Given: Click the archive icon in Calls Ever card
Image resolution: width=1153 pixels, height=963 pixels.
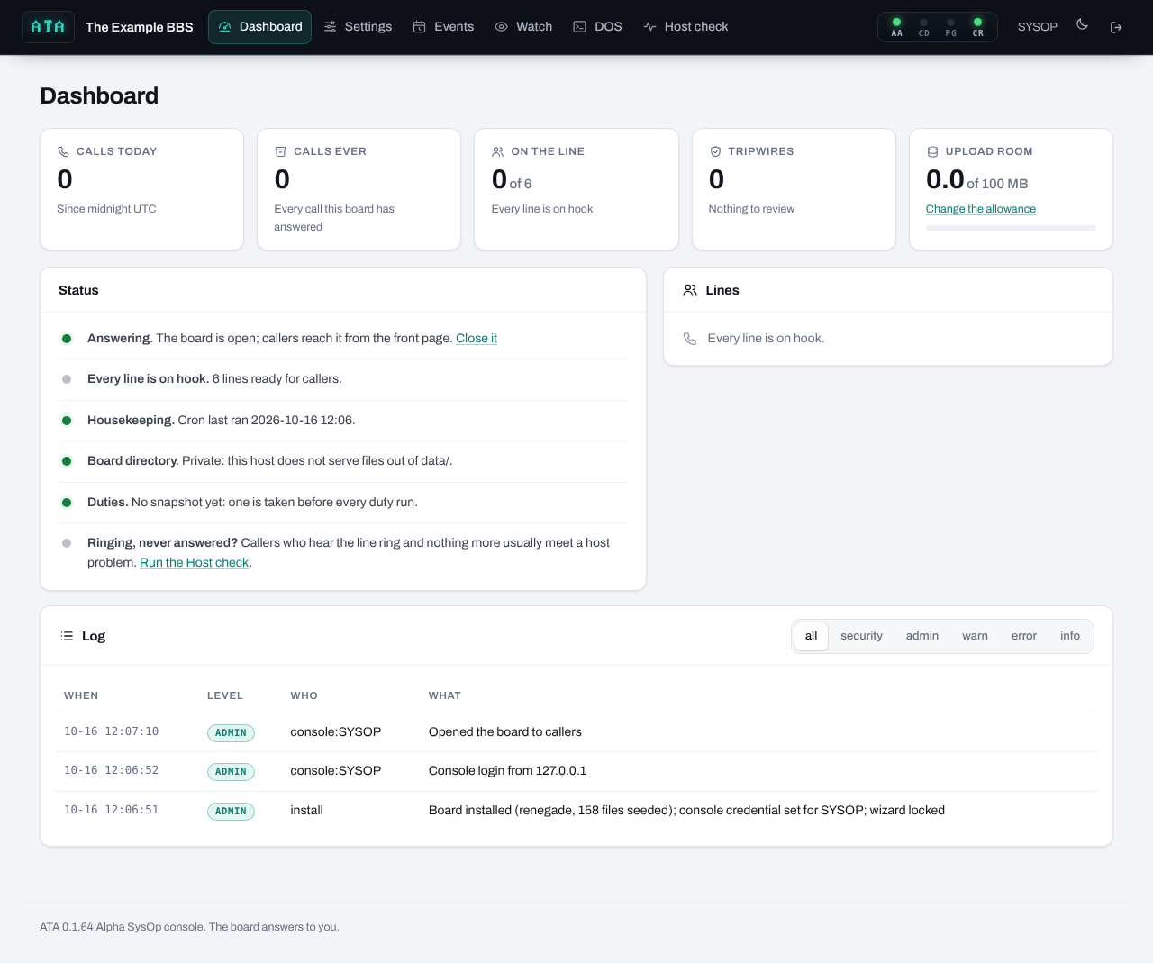Looking at the screenshot, I should 280,151.
